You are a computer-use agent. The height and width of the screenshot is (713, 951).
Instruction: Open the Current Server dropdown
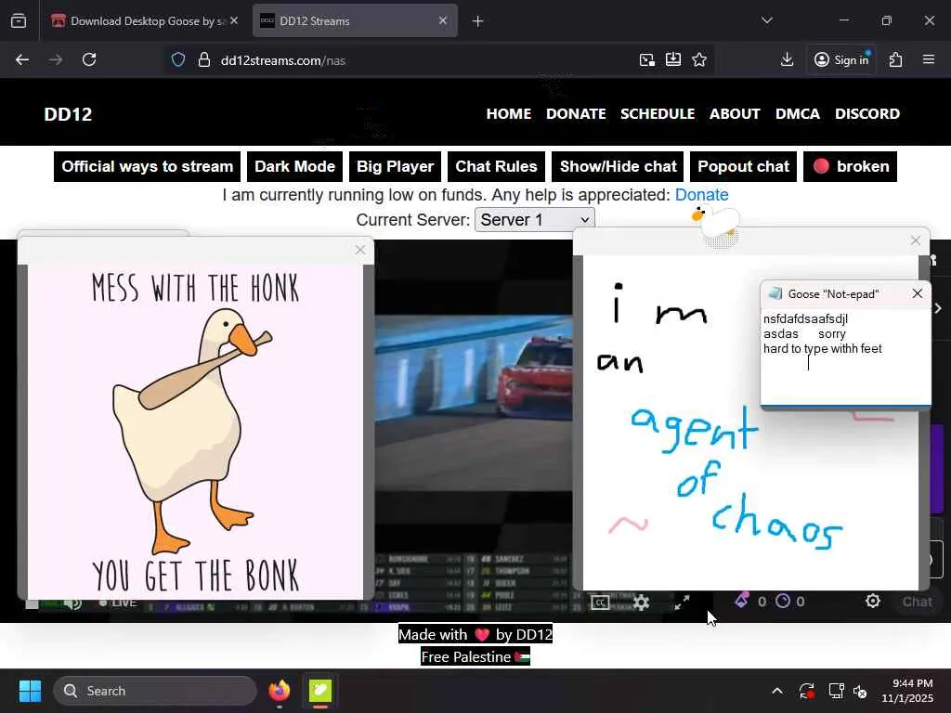click(x=534, y=219)
